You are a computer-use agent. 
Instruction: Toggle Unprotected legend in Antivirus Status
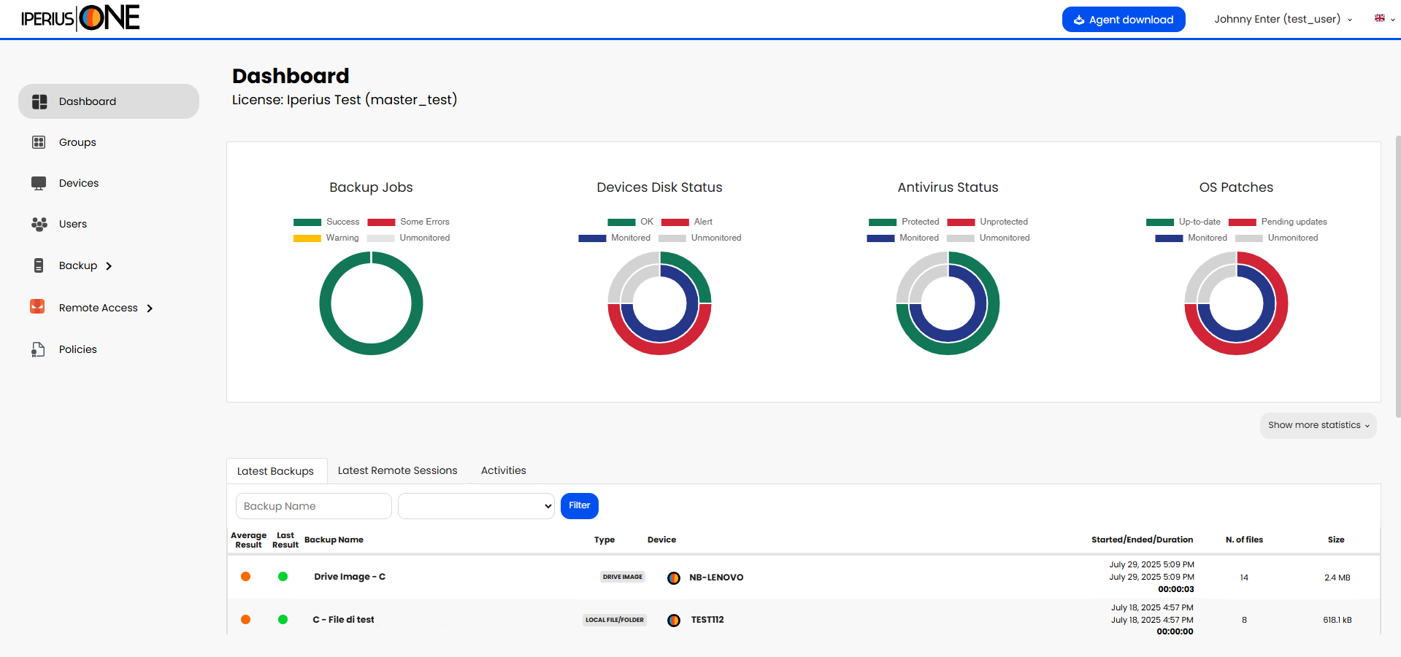coord(987,222)
